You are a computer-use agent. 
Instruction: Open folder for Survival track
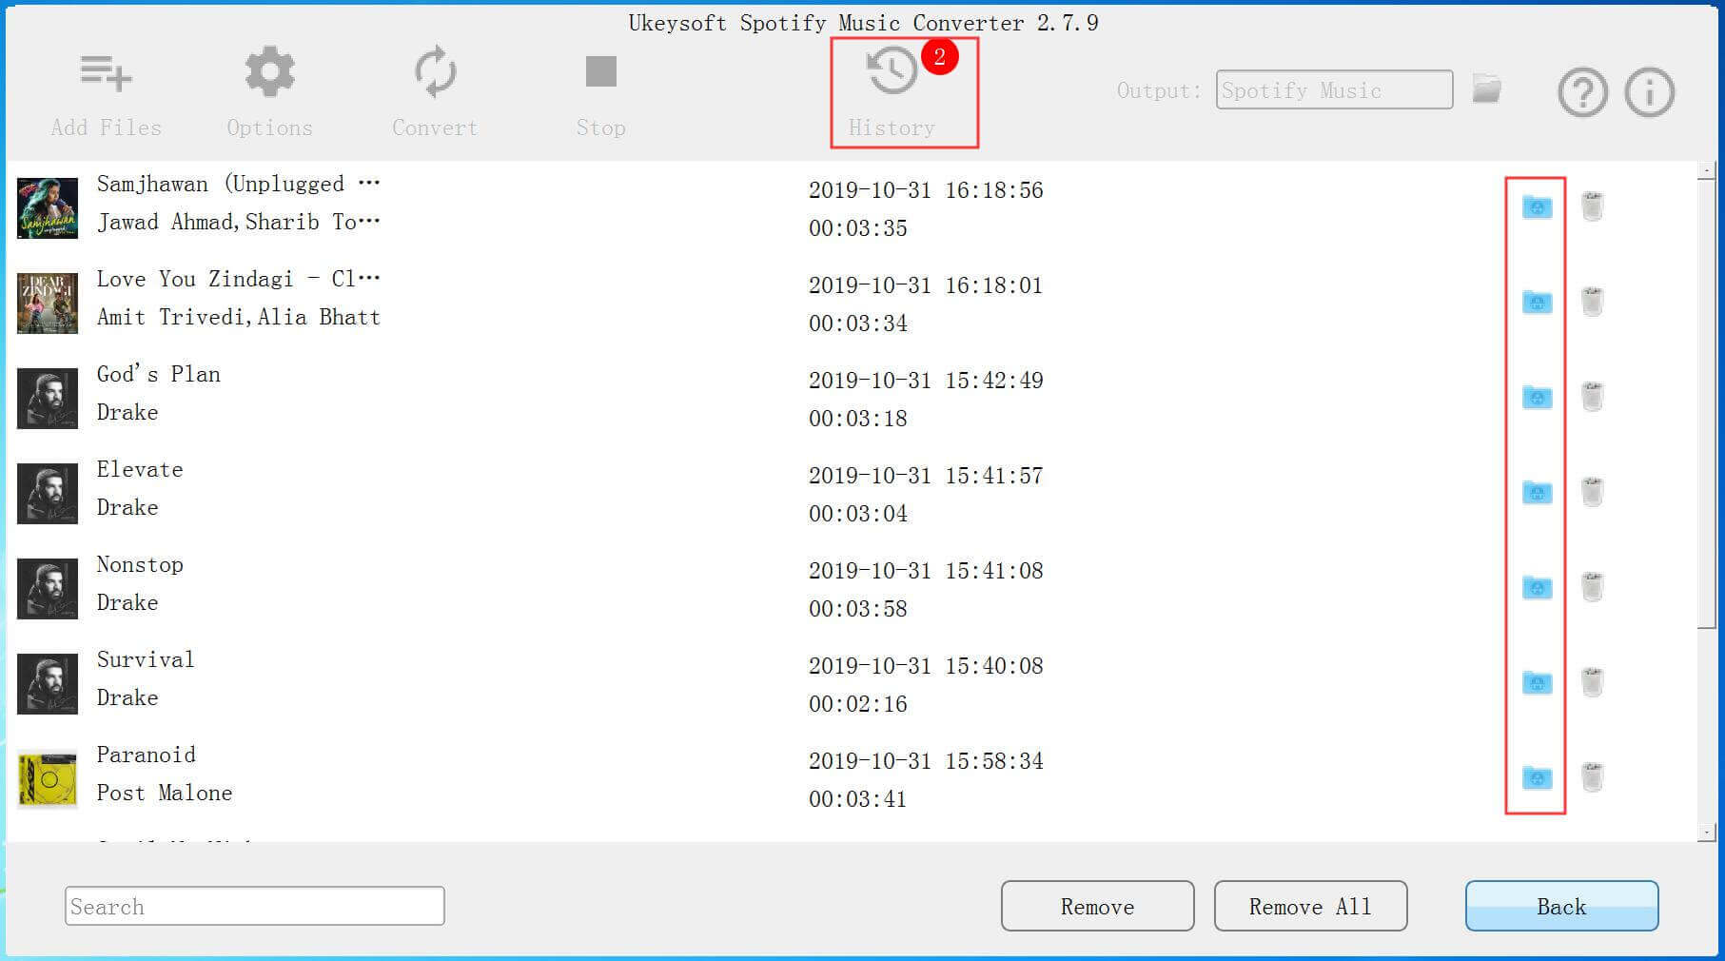click(x=1537, y=682)
